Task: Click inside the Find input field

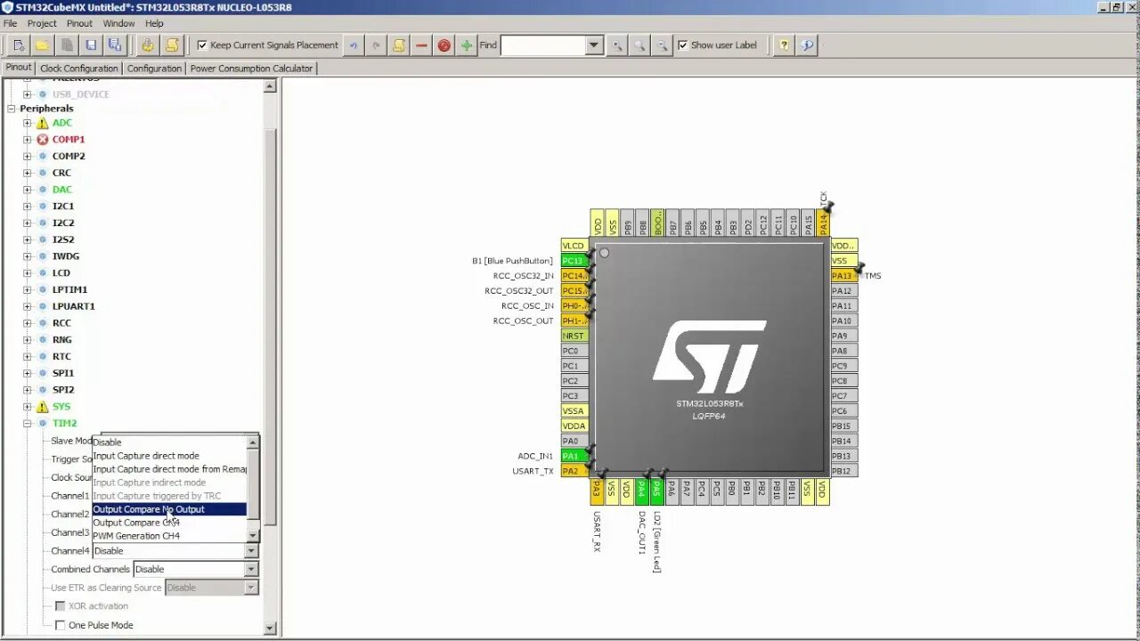Action: pyautogui.click(x=543, y=45)
